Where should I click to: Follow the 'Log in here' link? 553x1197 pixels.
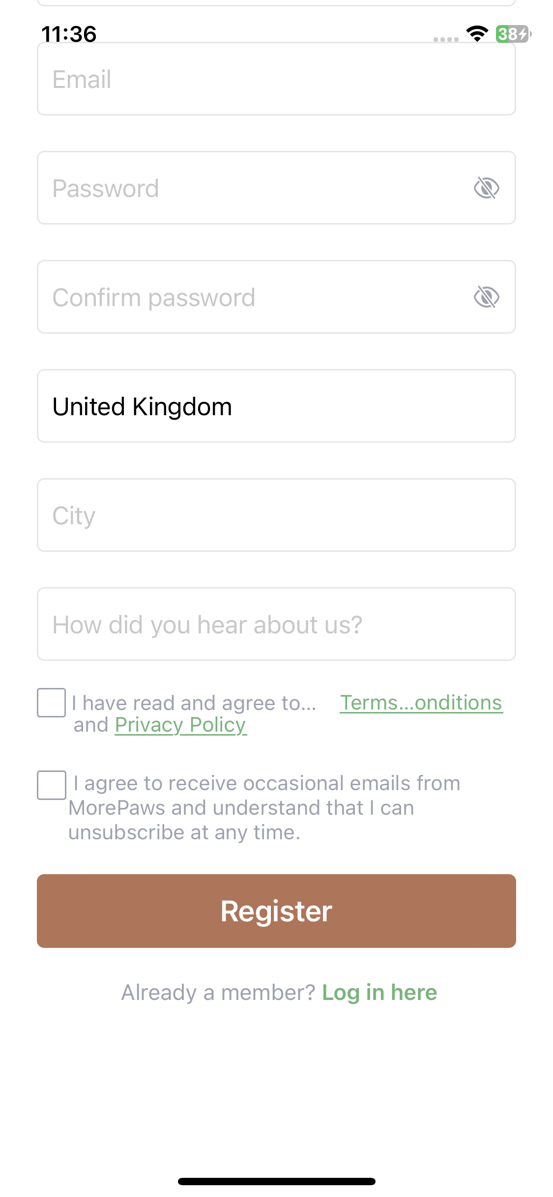[x=379, y=993]
